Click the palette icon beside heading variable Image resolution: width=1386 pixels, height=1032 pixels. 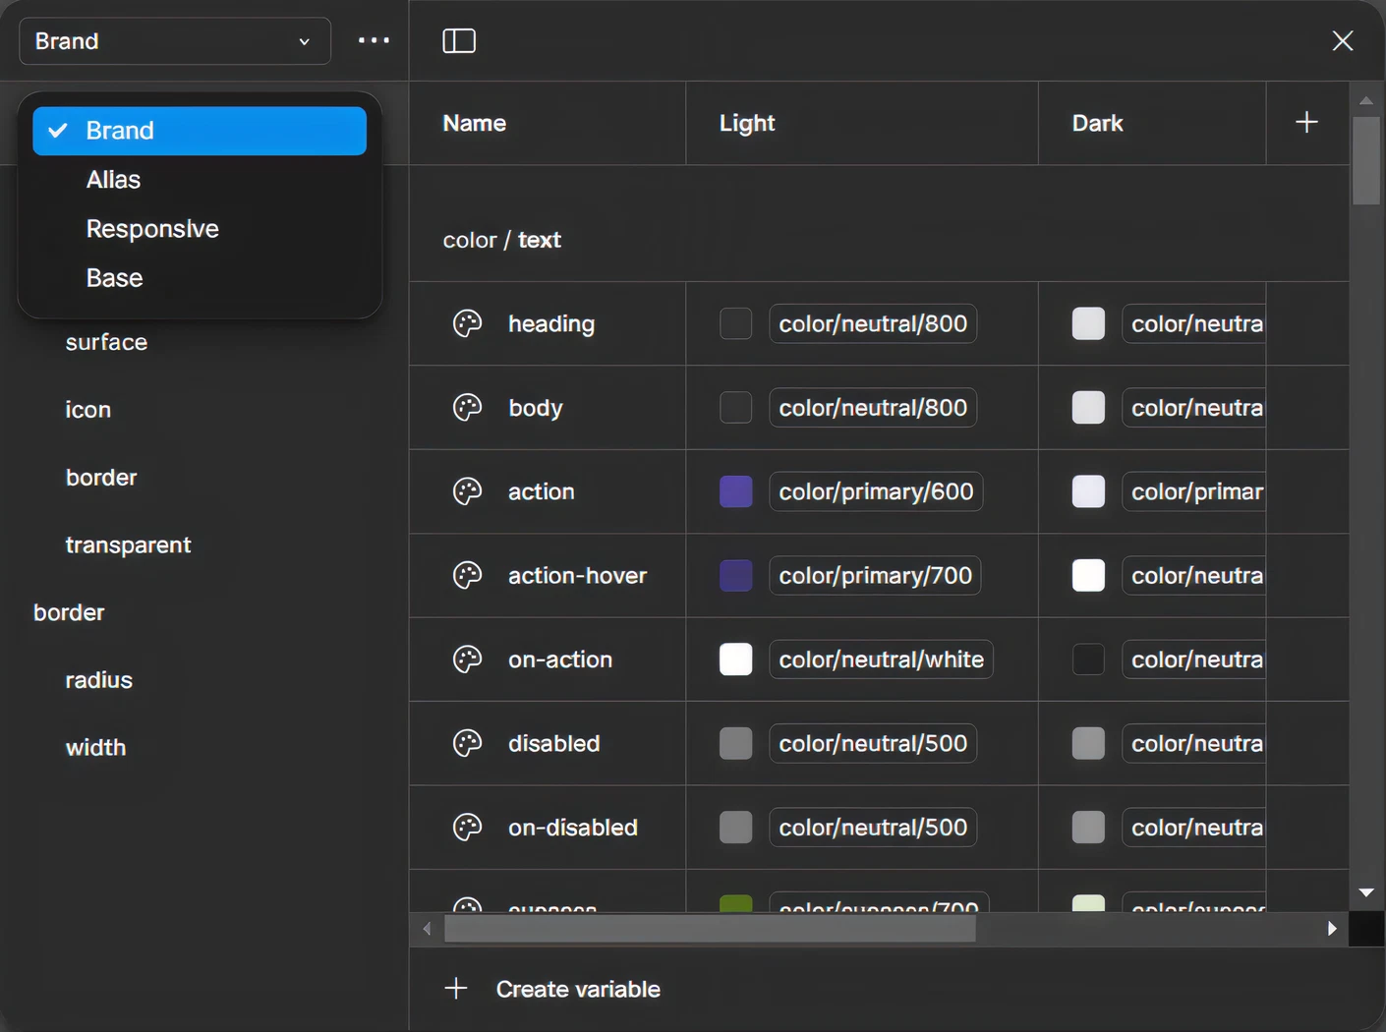467,323
